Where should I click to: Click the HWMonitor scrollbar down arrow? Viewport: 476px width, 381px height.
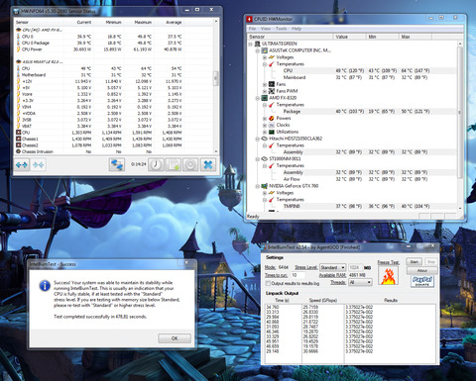460,208
